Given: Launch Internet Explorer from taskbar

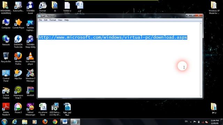Looking at the screenshot, I should pyautogui.click(x=15, y=122).
